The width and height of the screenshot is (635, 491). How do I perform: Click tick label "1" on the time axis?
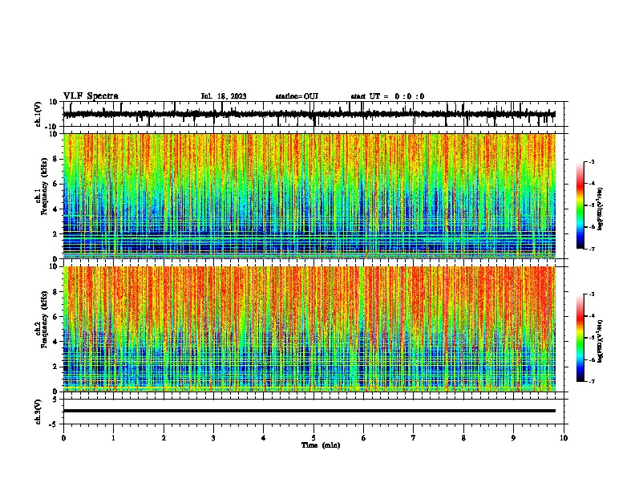click(113, 438)
